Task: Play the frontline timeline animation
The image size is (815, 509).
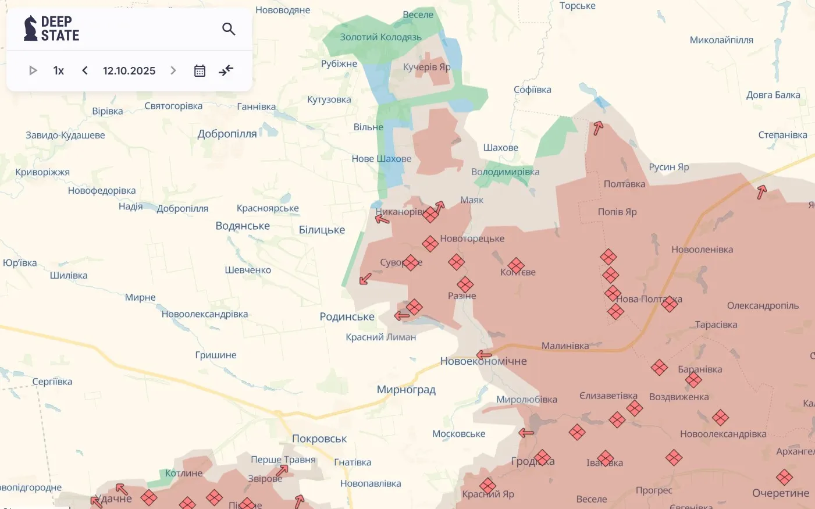Action: (x=33, y=70)
